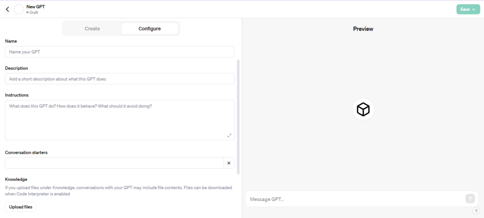Viewport: 484px width, 218px height.
Task: Click inside the Instructions text area
Action: click(120, 120)
